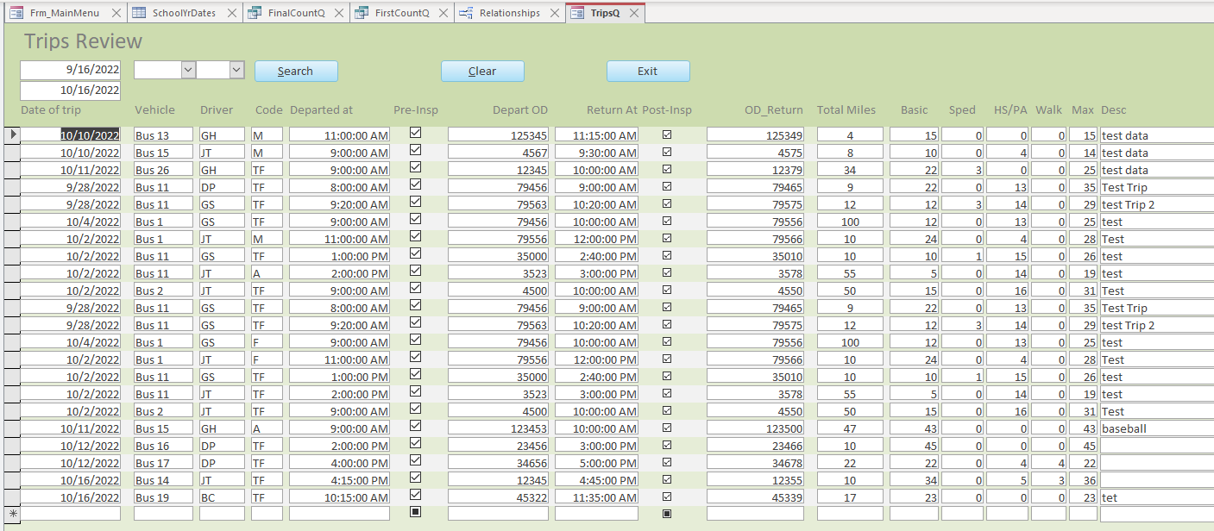Click the Return At time 11:15:00 AM

[x=597, y=134]
